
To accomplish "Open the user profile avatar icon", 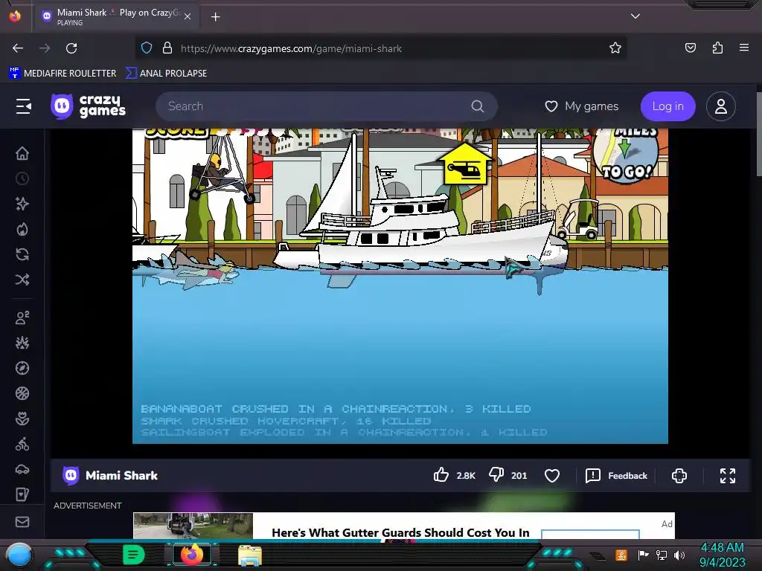I will [720, 106].
